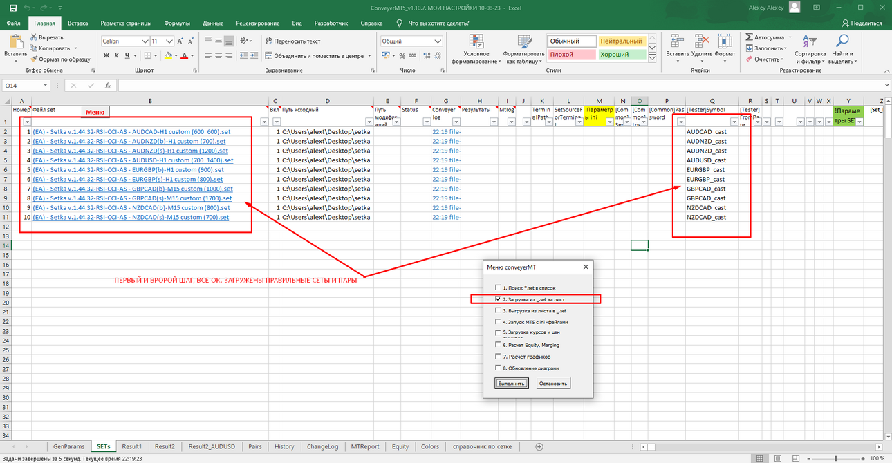This screenshot has height=463, width=892.
Task: Click the Выполнить button in the conveyerMT dialog
Action: (512, 383)
